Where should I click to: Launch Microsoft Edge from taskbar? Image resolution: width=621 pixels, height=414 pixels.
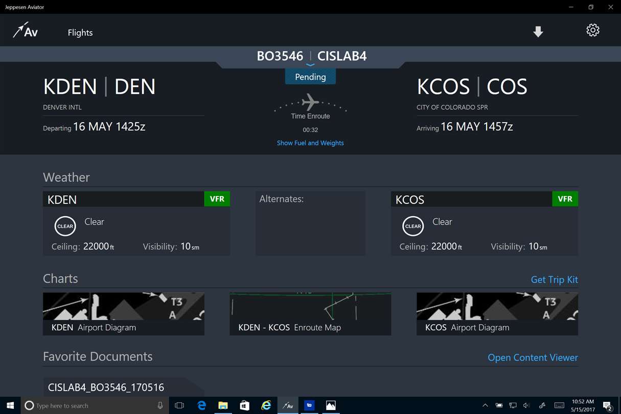point(202,405)
